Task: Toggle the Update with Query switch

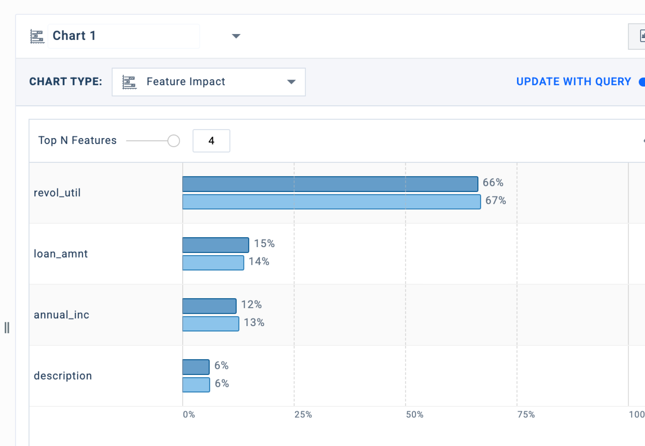Action: 642,82
